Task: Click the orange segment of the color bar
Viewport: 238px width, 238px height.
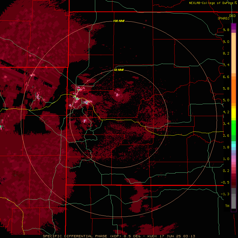Action: pyautogui.click(x=234, y=91)
